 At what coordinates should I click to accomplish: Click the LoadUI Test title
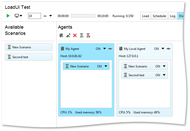[18, 7]
